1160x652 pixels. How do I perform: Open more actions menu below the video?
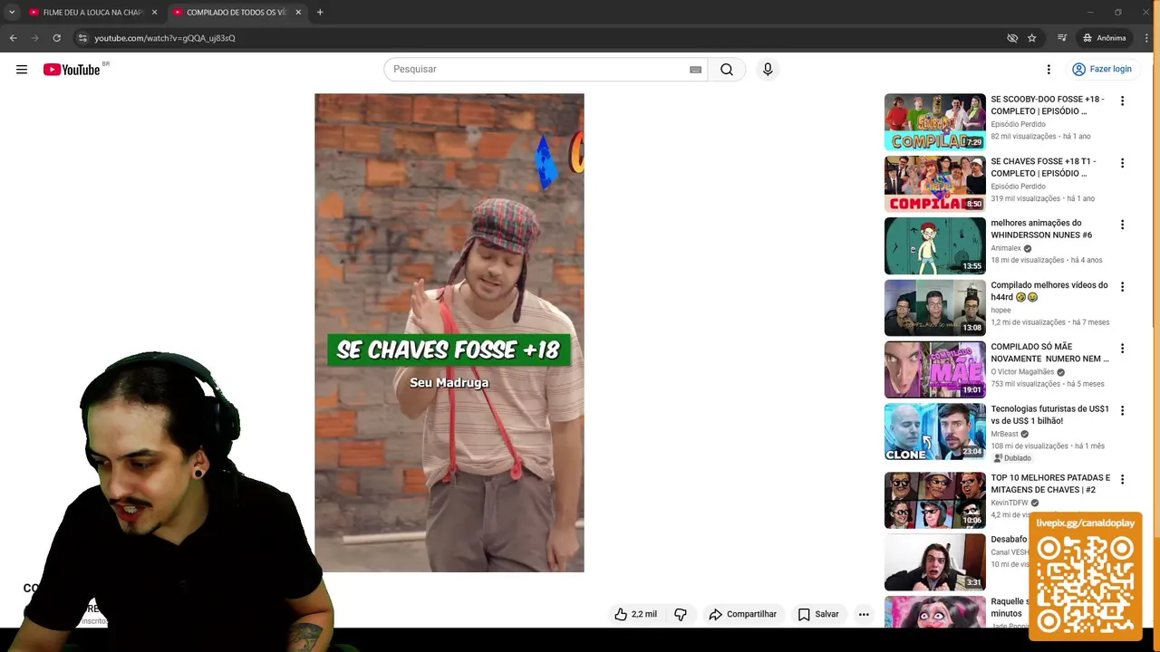click(x=864, y=614)
